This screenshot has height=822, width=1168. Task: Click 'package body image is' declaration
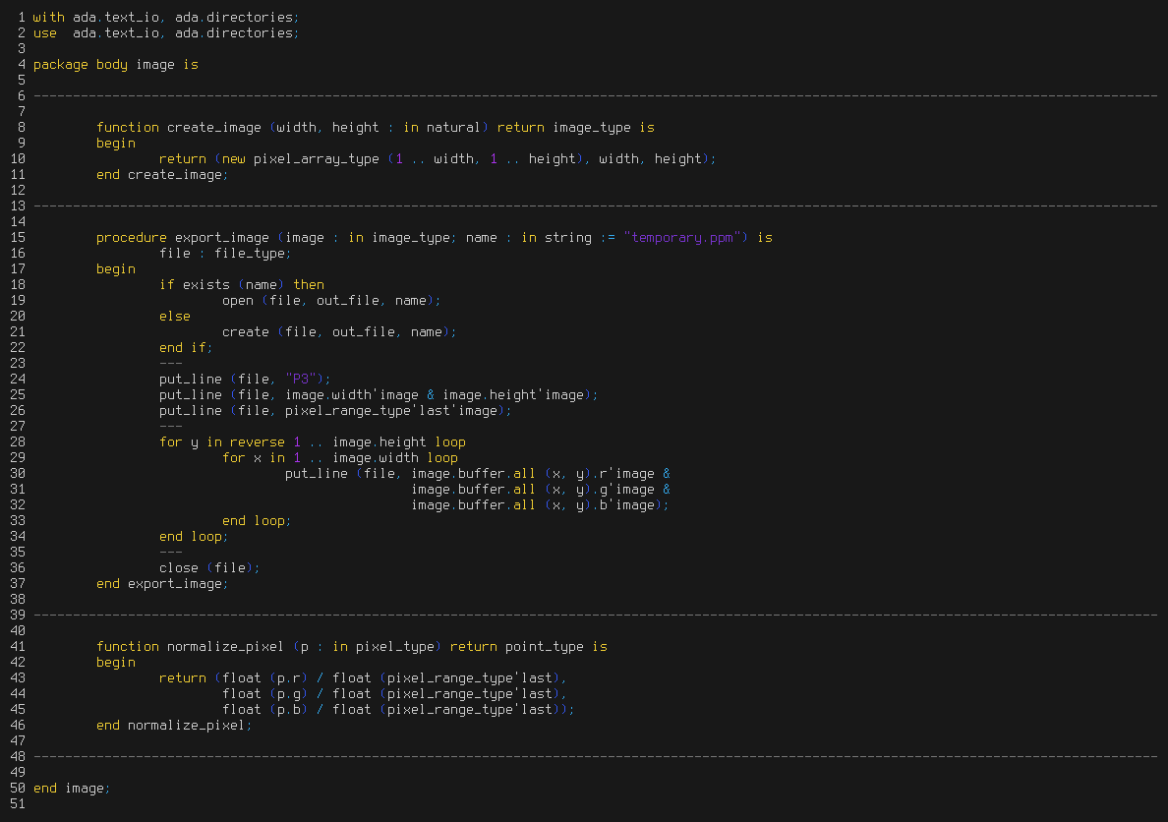click(115, 65)
